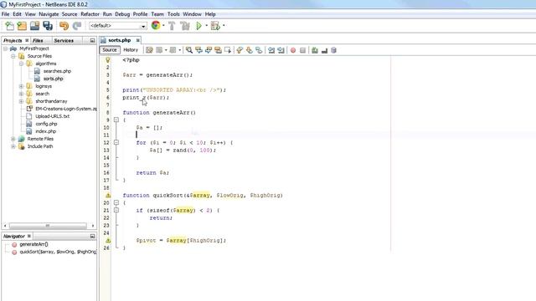Click Find Next Occurrence icon
This screenshot has height=301, width=536.
click(209, 50)
